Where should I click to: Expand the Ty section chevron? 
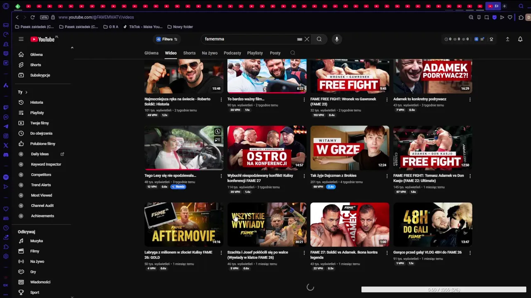point(26,92)
